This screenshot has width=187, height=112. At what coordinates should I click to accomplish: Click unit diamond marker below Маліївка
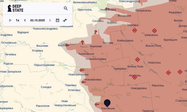pos(135,30)
